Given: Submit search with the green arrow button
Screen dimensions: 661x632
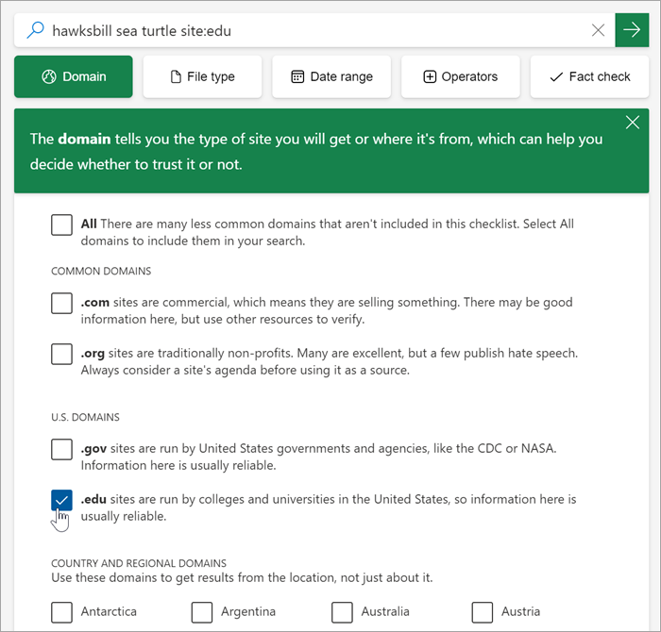Looking at the screenshot, I should (632, 30).
